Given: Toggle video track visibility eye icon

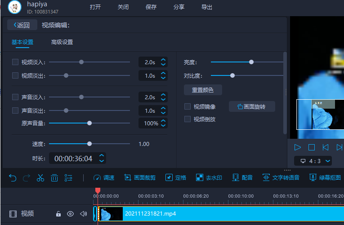Looking at the screenshot, I should (x=70, y=214).
